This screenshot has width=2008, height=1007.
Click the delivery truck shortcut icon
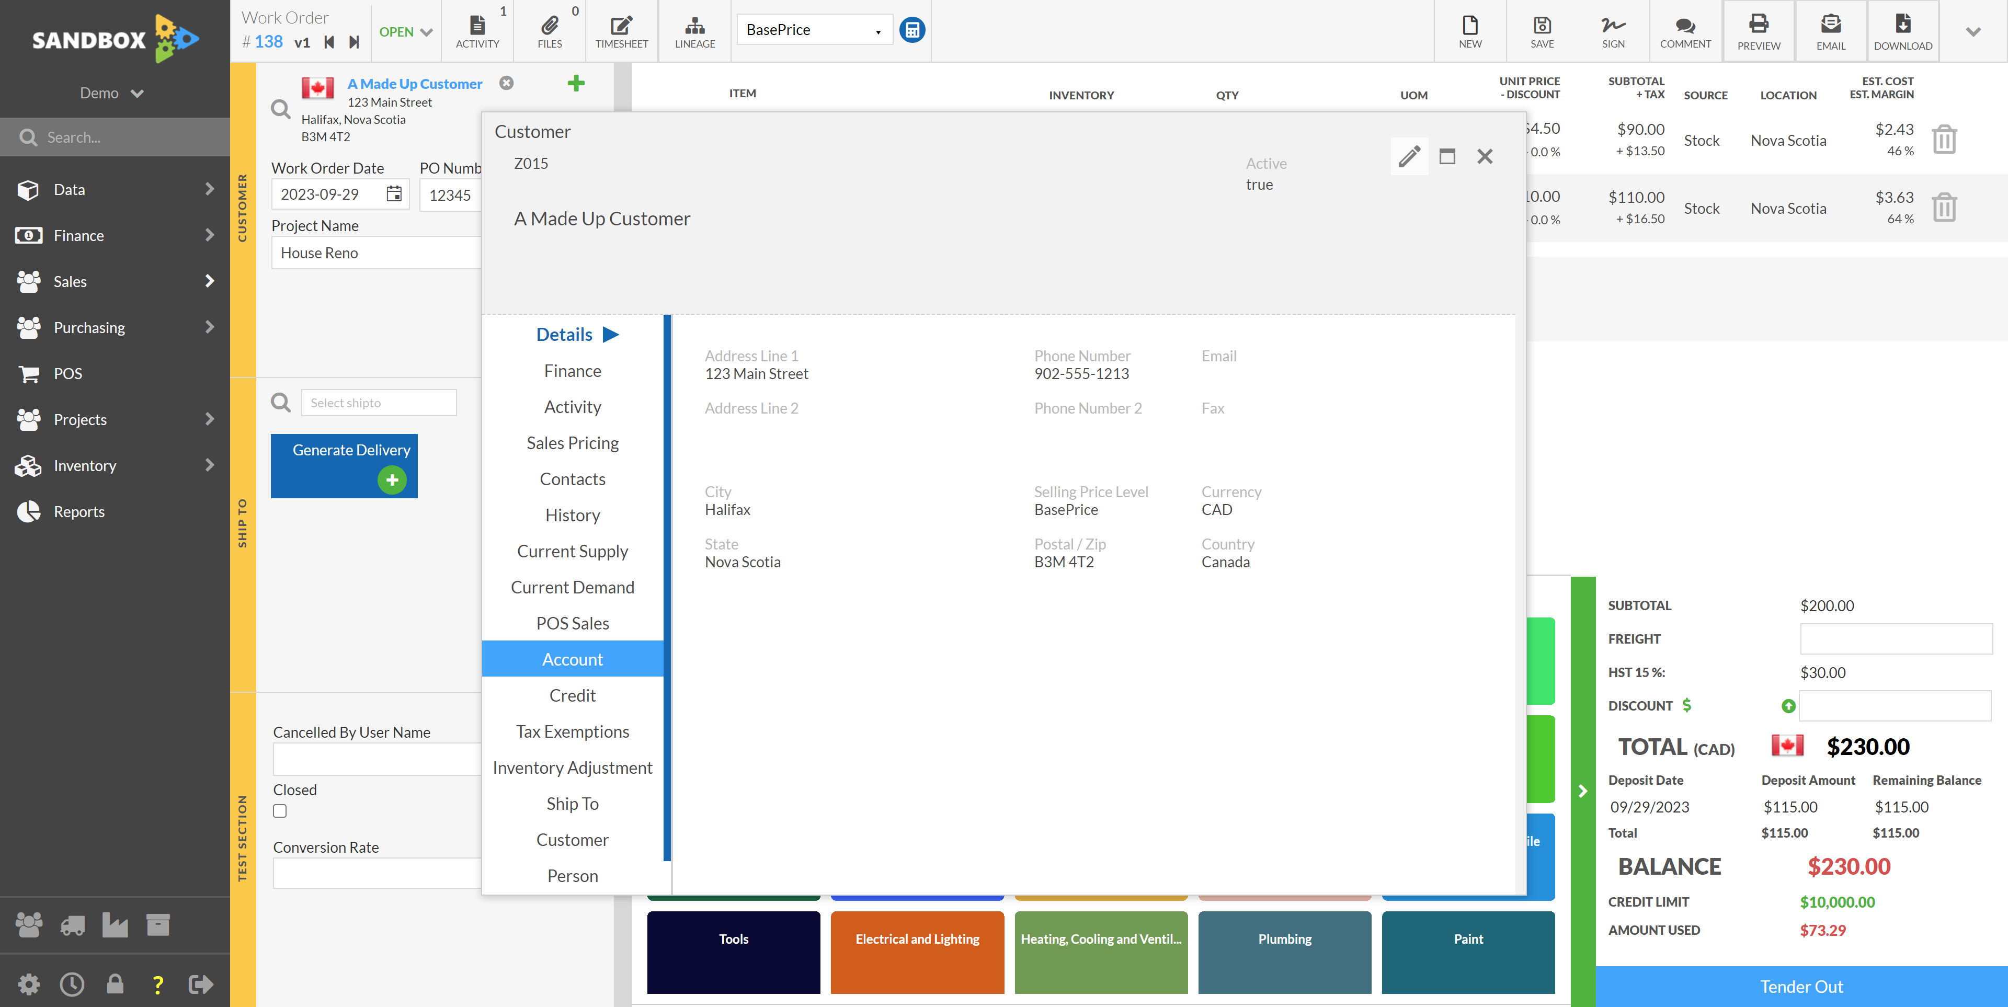coord(73,925)
